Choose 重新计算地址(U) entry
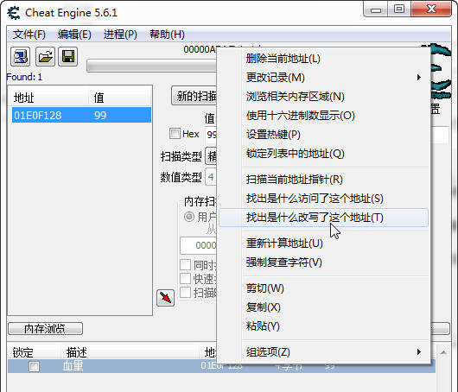This screenshot has height=392, width=458. (x=324, y=243)
